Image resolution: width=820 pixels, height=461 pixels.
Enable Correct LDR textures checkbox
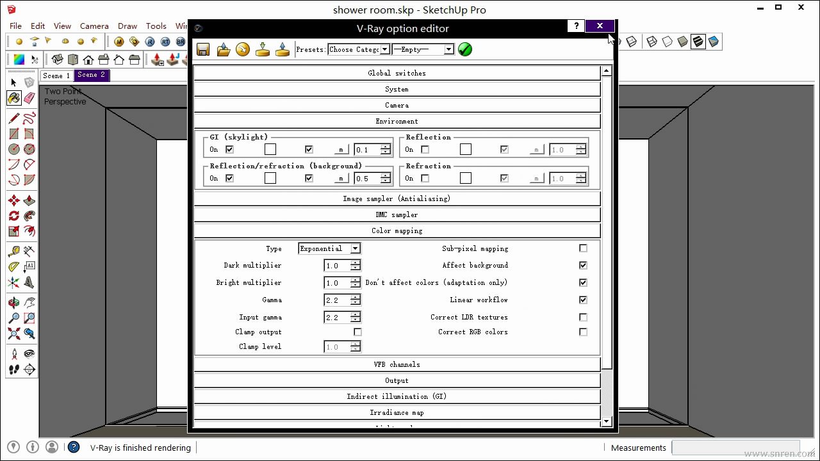tap(583, 317)
